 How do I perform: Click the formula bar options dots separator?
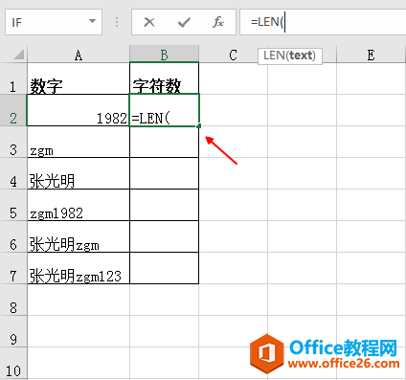click(117, 22)
